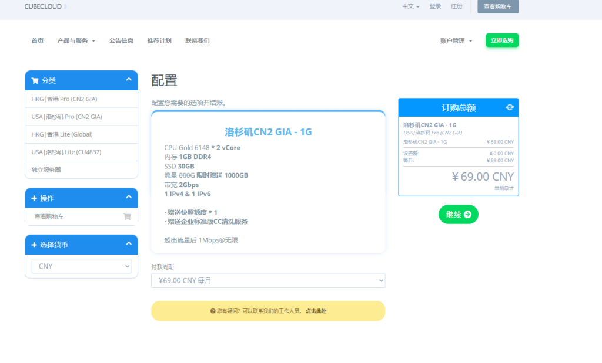Collapse the 操作 panel using its chevron

pos(129,198)
